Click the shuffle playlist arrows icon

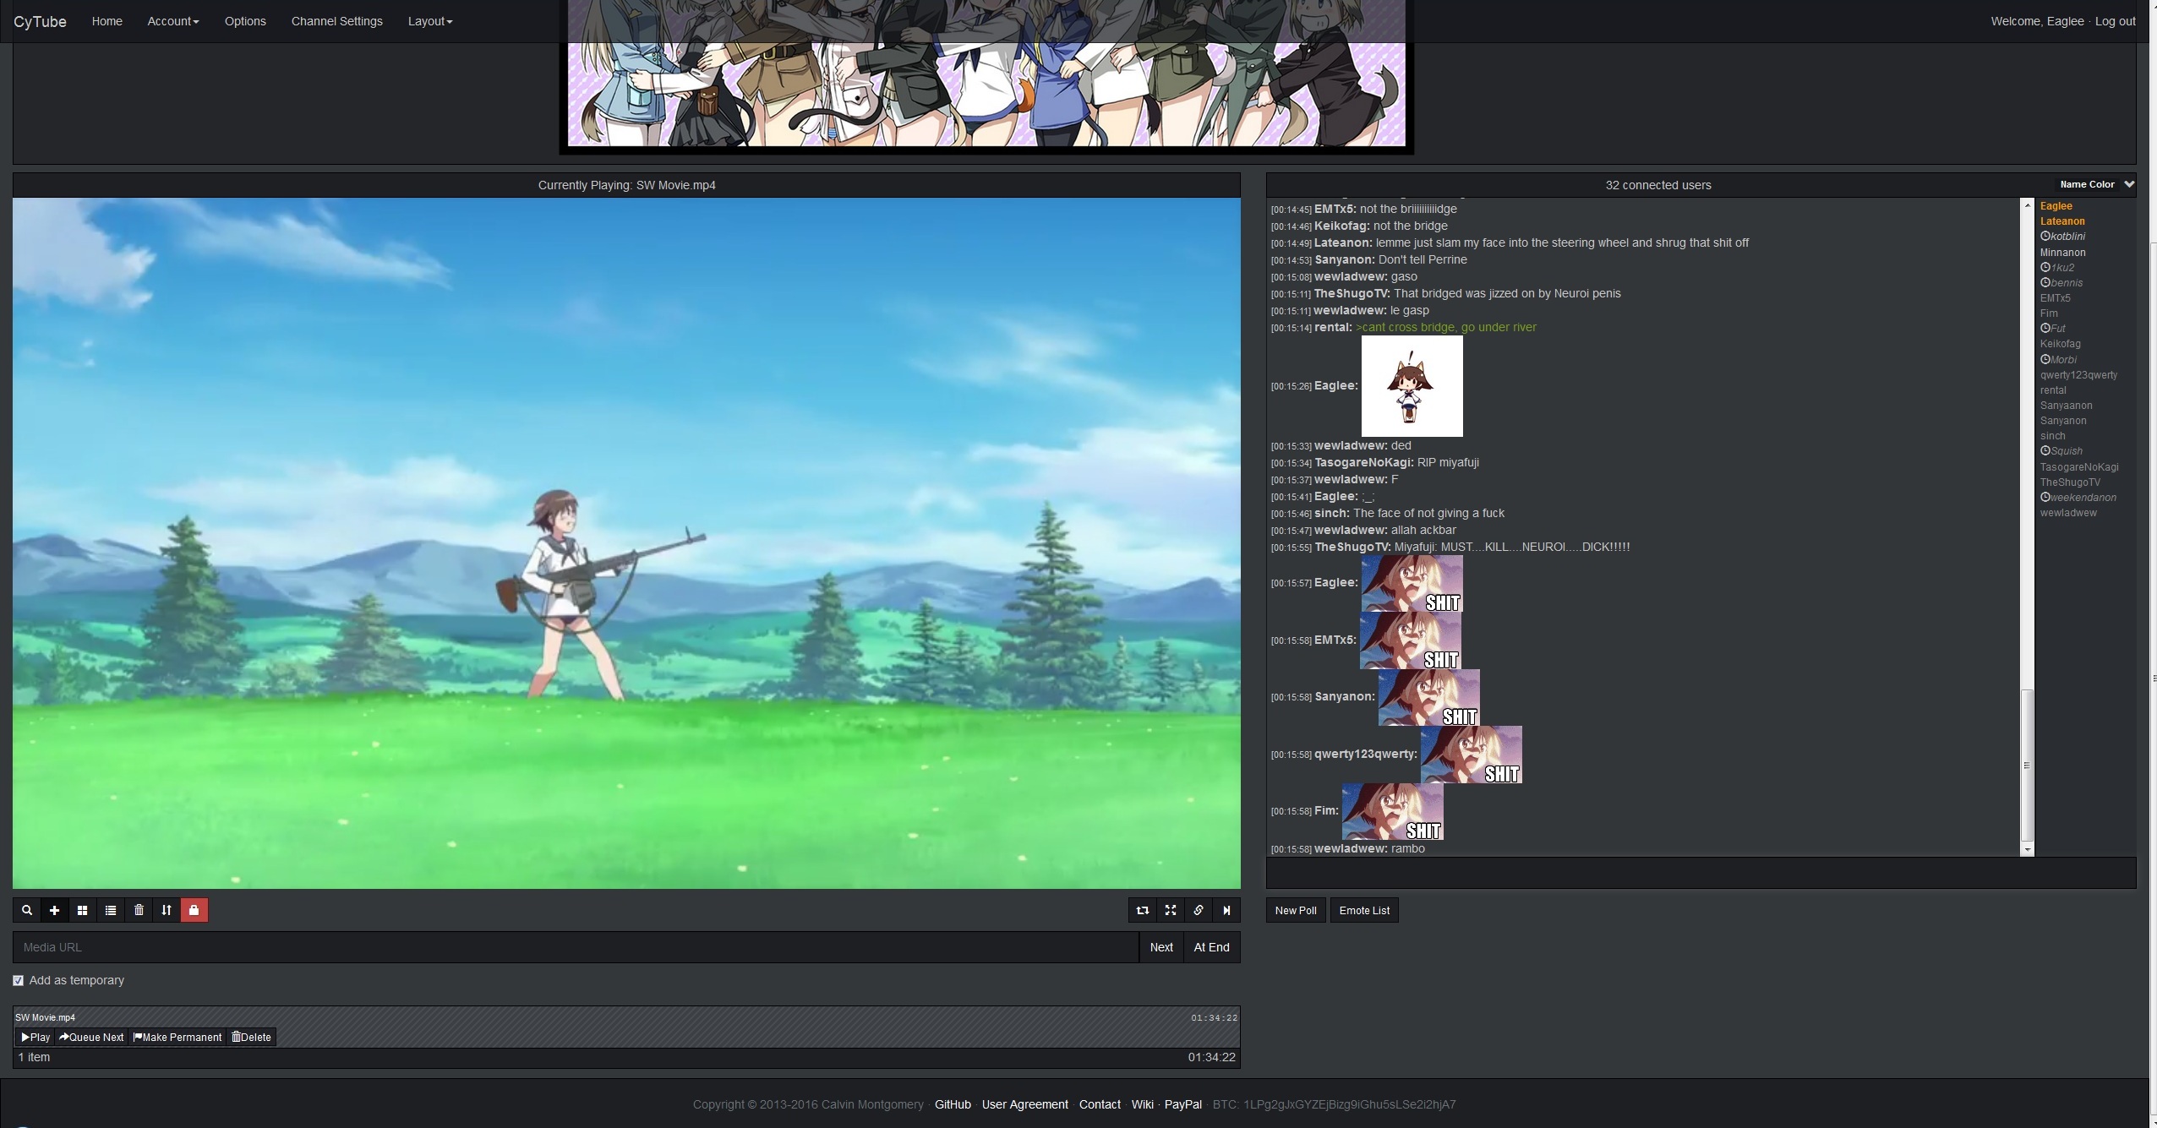167,910
